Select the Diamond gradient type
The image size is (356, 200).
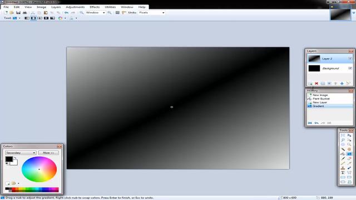39,18
